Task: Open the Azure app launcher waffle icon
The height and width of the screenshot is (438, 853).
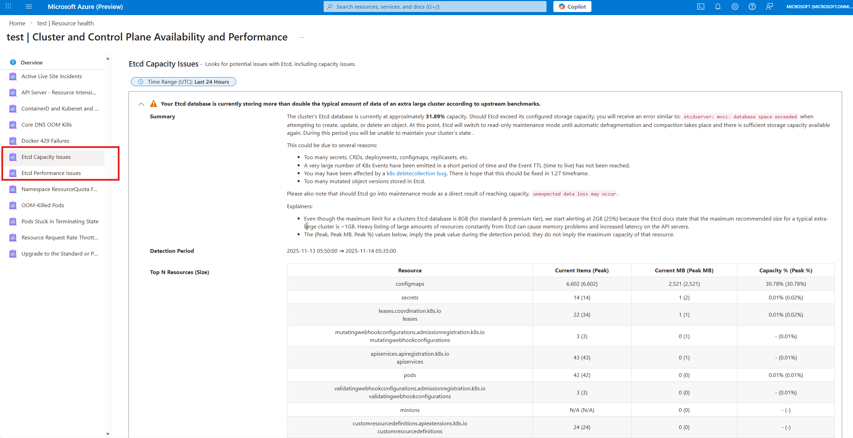Action: (x=8, y=7)
